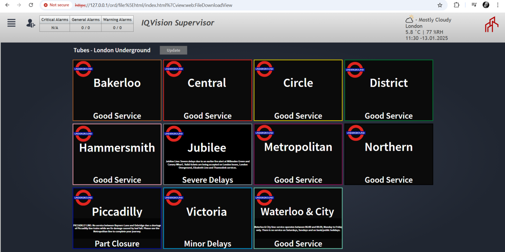Click the 5.8 °C | 77 %RH reading
The image size is (505, 252).
click(423, 32)
